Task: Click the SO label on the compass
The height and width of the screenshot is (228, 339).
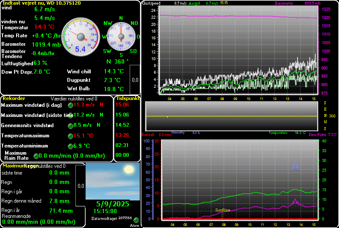Action: click(133, 51)
